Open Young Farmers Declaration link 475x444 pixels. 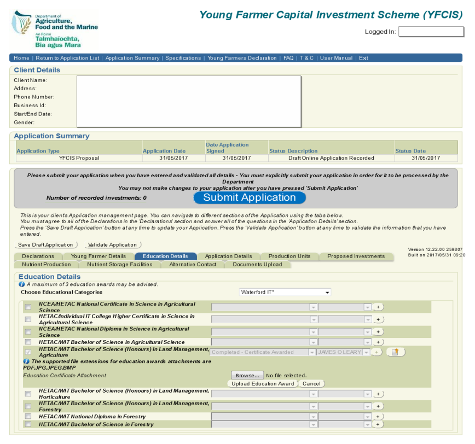(242, 58)
